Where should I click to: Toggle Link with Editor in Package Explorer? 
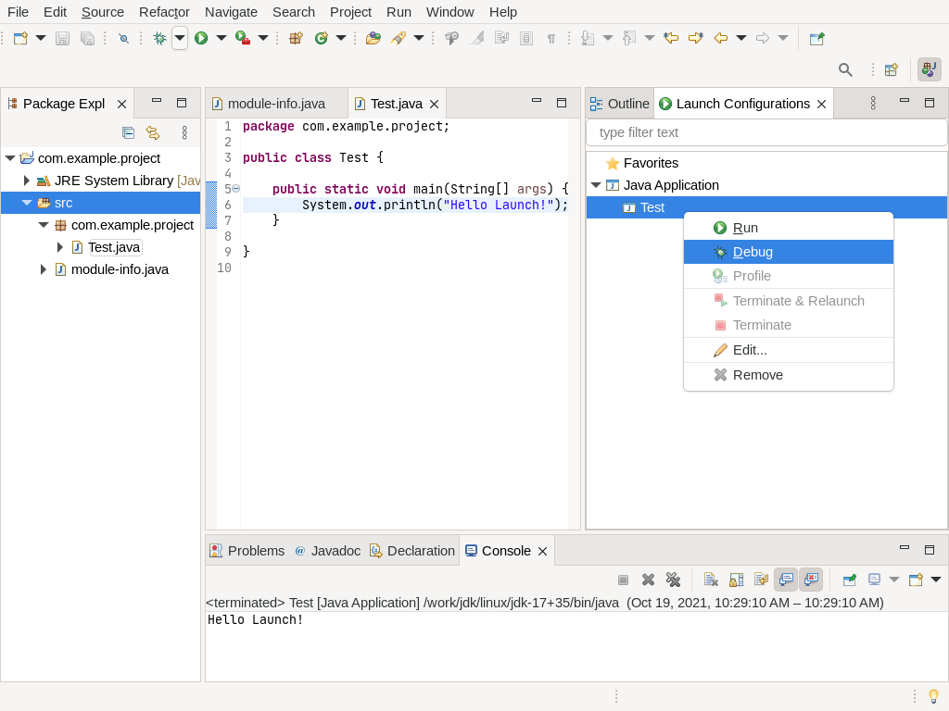pyautogui.click(x=153, y=132)
